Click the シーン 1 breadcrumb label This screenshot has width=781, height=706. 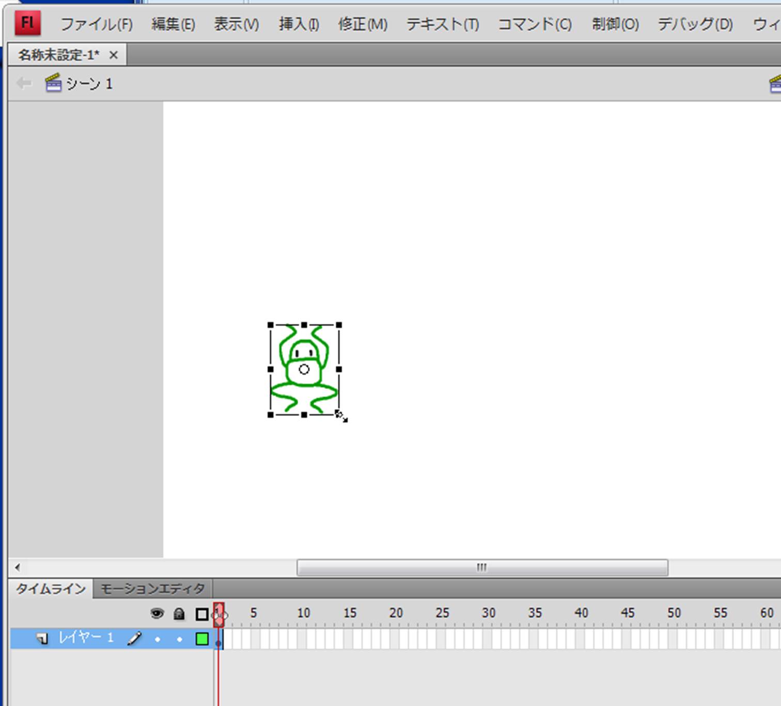[89, 84]
